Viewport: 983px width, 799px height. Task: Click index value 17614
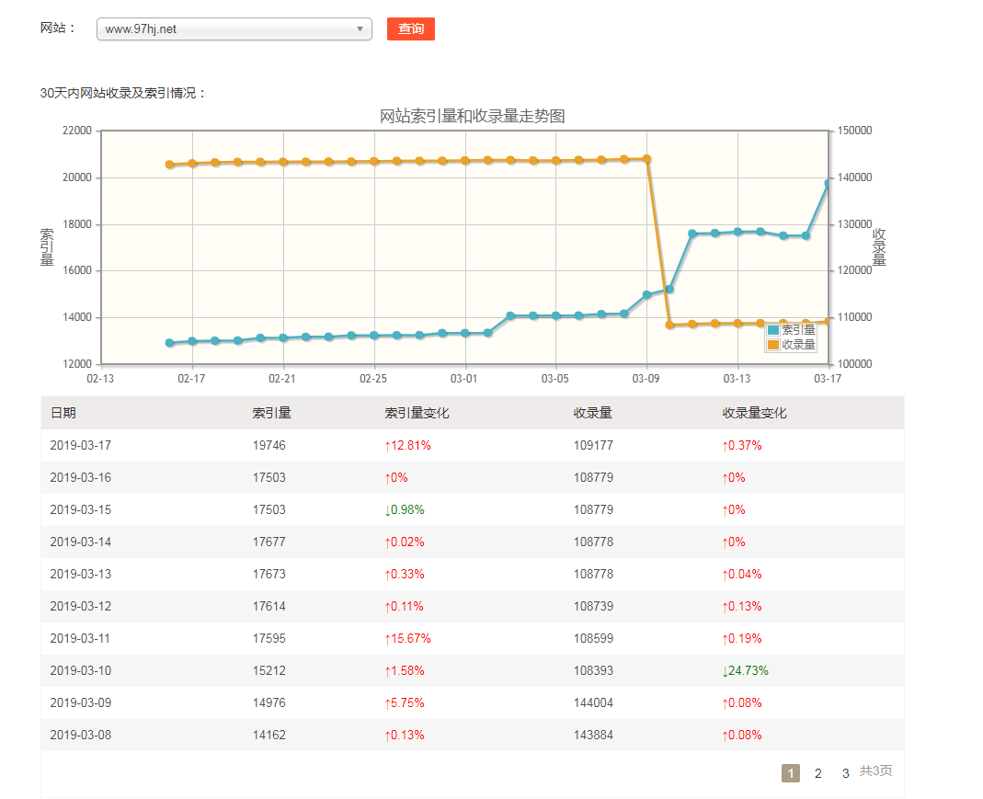tap(269, 606)
